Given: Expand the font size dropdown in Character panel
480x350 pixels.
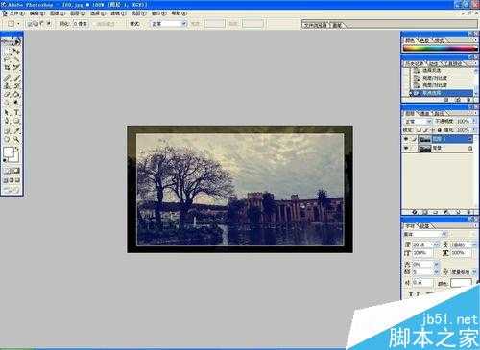Looking at the screenshot, I should click(x=436, y=245).
